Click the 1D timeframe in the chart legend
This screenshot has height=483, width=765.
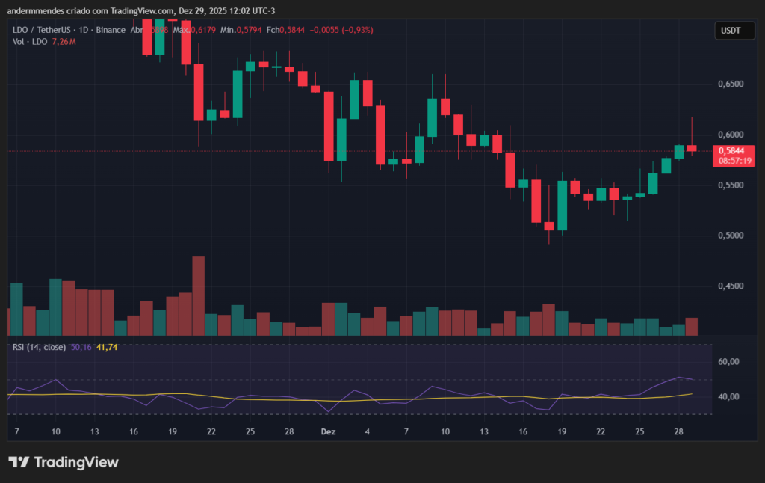pyautogui.click(x=84, y=30)
